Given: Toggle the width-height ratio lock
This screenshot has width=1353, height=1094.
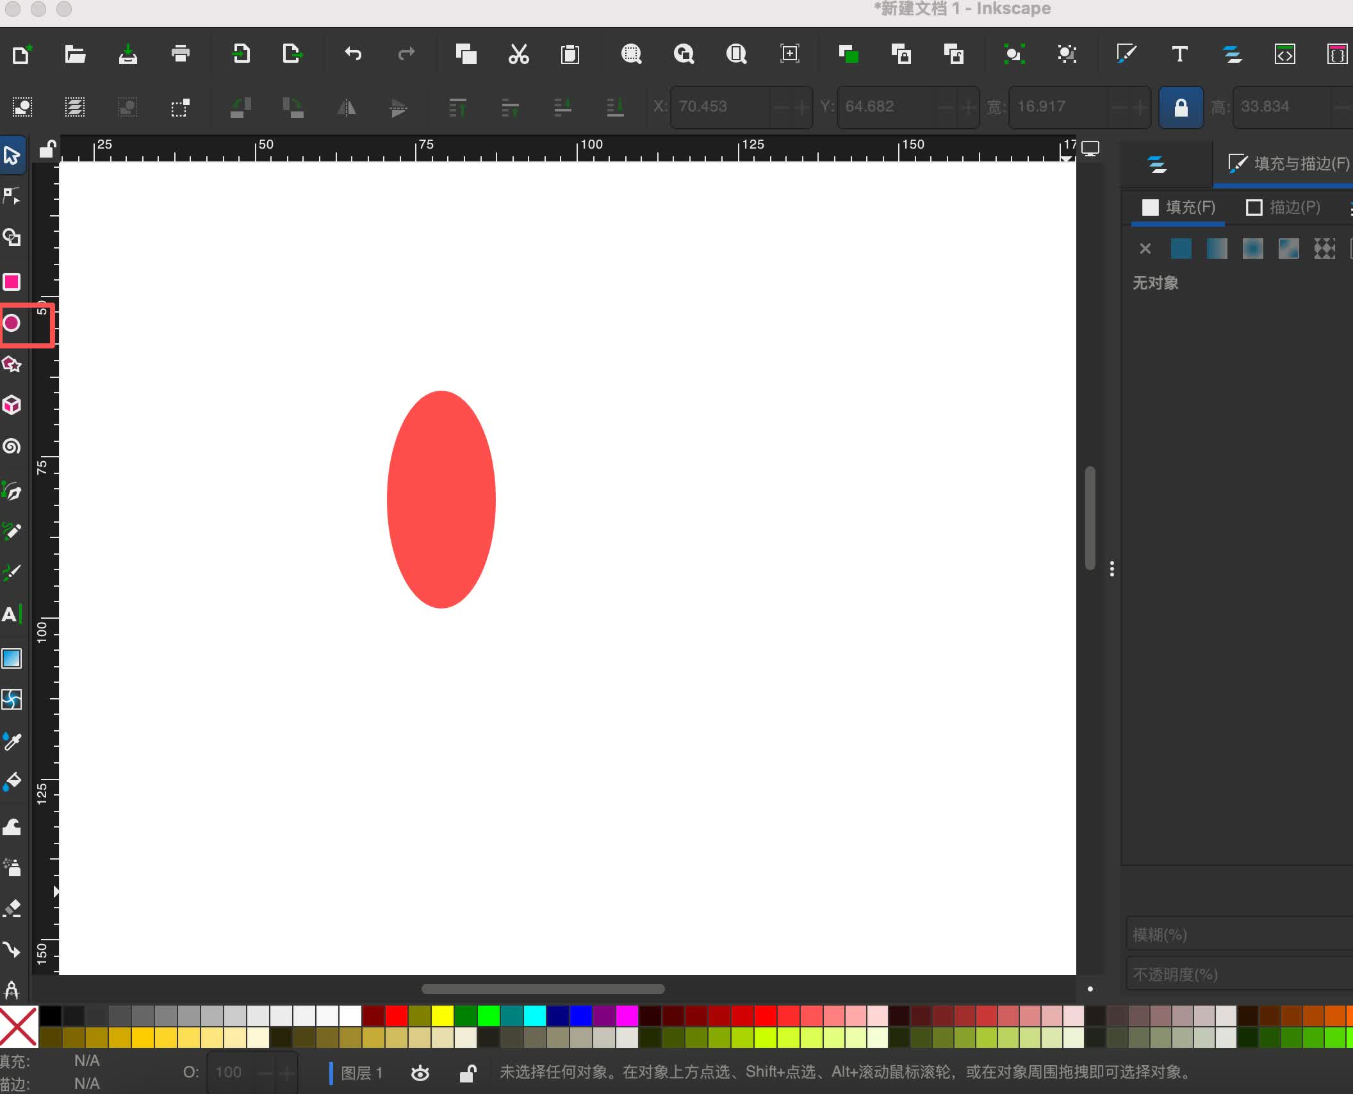Looking at the screenshot, I should pyautogui.click(x=1181, y=107).
